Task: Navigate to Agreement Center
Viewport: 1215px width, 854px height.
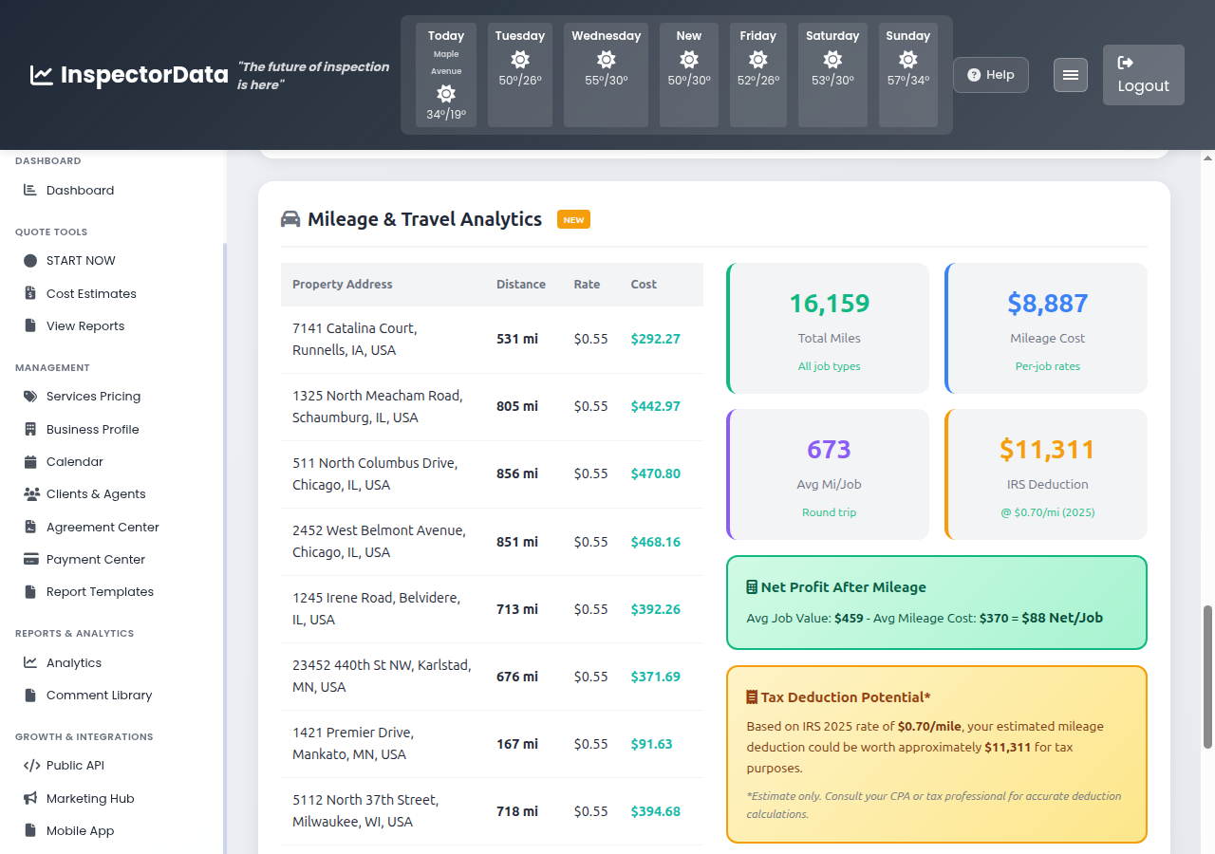Action: coord(29,527)
